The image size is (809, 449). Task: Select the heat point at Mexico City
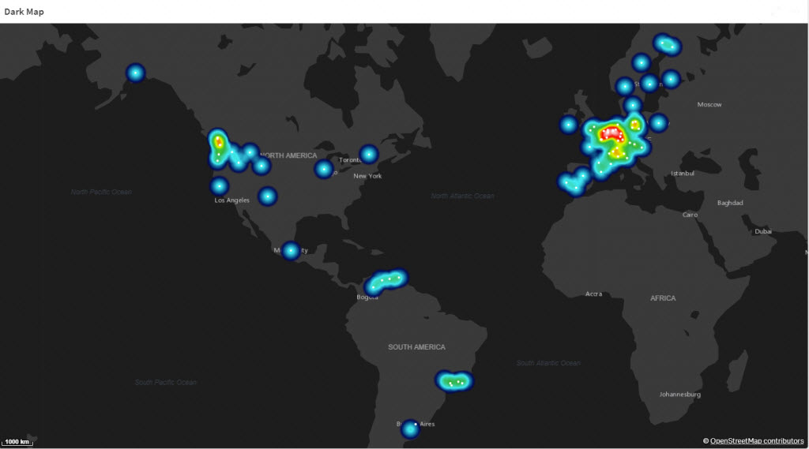pyautogui.click(x=291, y=251)
